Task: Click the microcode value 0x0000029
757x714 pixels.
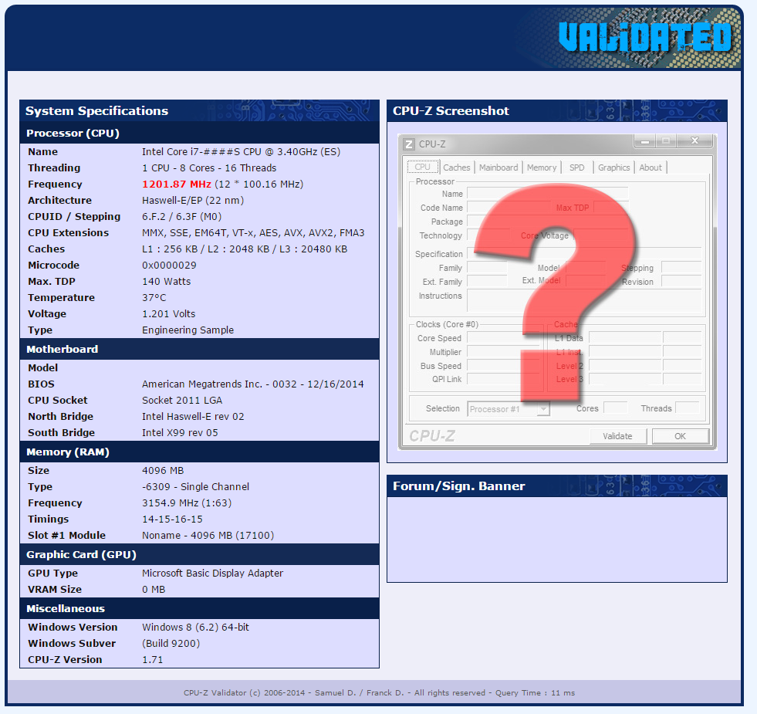Action: point(169,266)
